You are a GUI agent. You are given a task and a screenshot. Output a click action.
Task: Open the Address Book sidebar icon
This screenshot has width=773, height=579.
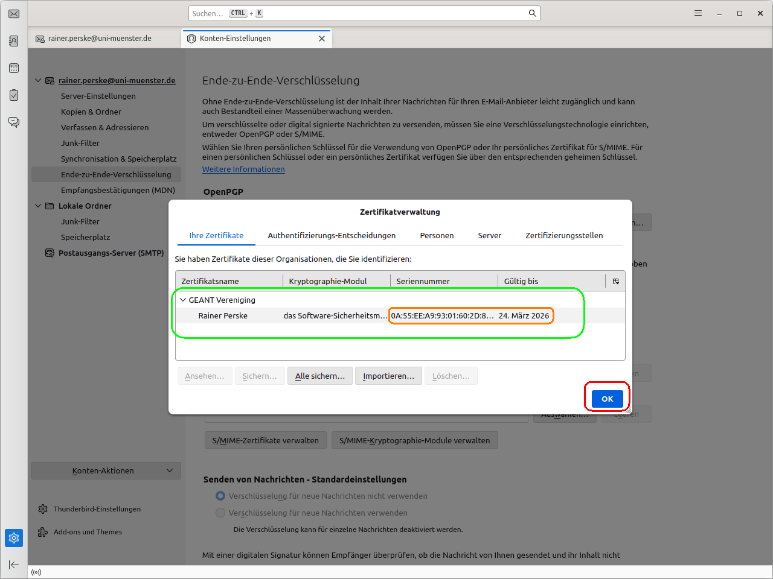pyautogui.click(x=14, y=41)
